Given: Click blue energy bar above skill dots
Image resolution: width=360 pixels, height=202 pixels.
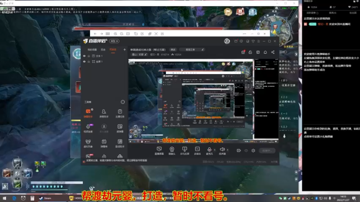Looking at the screenshot, I should [x=57, y=183].
